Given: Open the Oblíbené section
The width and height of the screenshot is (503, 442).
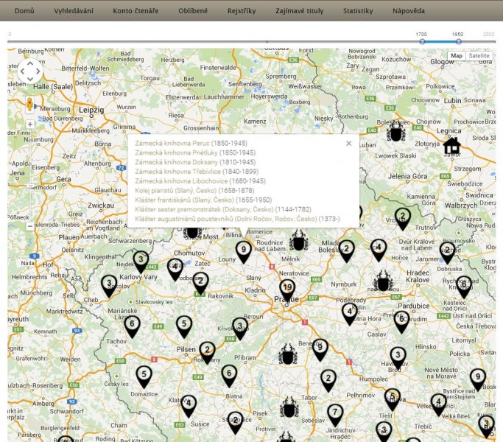Looking at the screenshot, I should [x=193, y=11].
